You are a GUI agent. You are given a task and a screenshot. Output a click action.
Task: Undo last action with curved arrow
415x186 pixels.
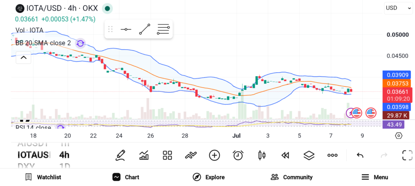(x=360, y=155)
